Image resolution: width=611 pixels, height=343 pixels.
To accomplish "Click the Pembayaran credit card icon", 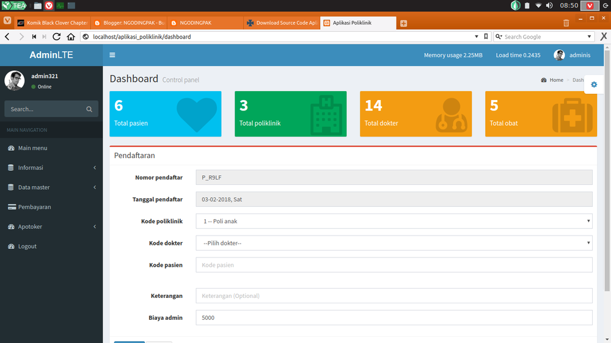I will coord(12,207).
